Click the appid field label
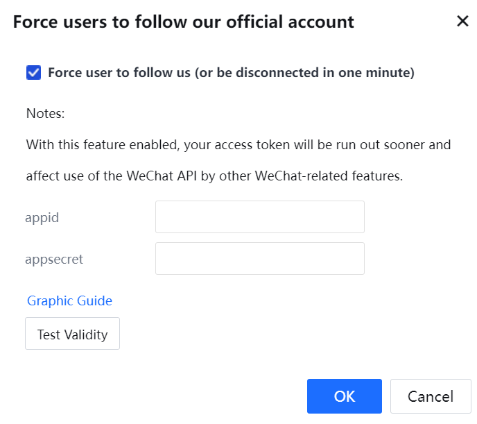This screenshot has height=424, width=477. pyautogui.click(x=42, y=217)
